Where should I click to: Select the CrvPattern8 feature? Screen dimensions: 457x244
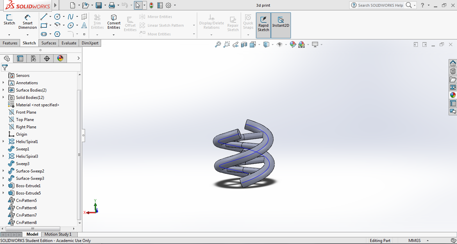click(26, 223)
